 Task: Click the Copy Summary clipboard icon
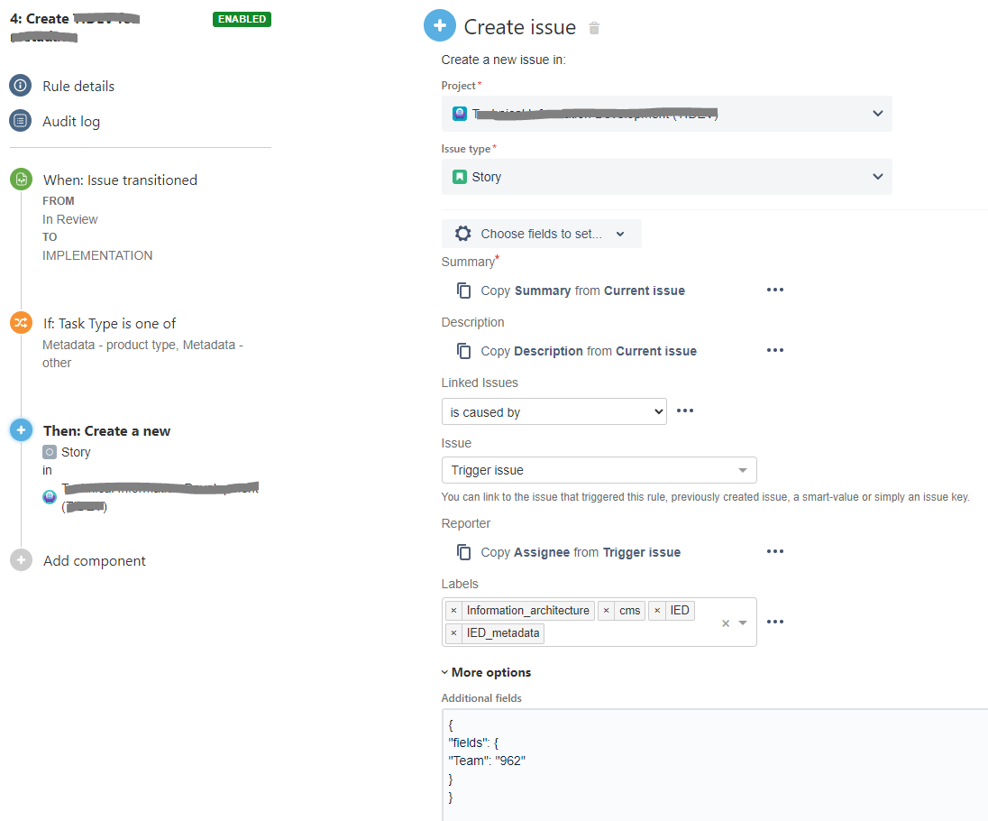(x=463, y=290)
